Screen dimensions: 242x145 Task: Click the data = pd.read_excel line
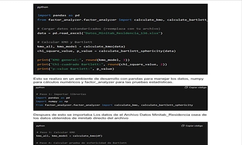(x=100, y=33)
